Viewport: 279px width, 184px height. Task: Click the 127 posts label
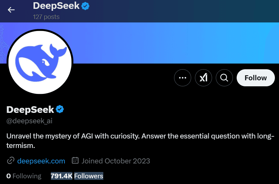click(x=46, y=17)
